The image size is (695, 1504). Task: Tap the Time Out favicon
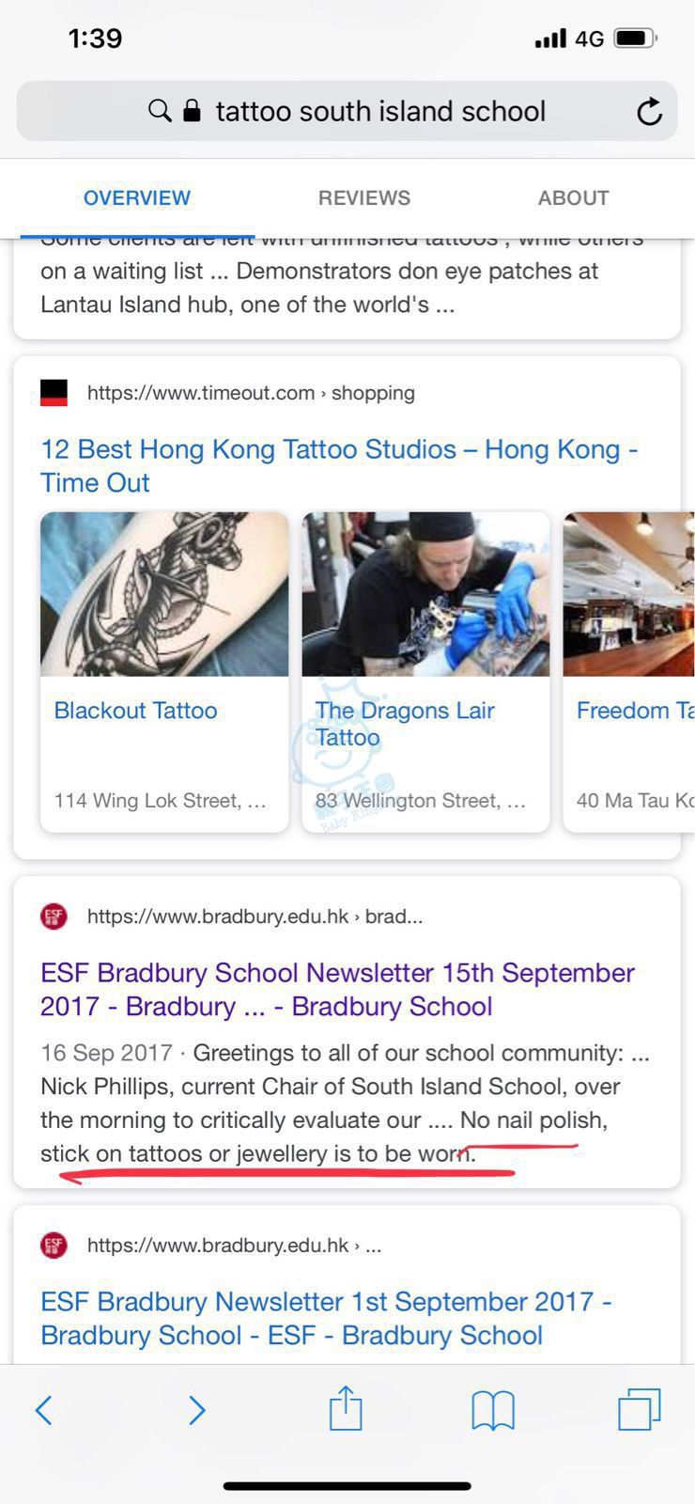click(54, 393)
